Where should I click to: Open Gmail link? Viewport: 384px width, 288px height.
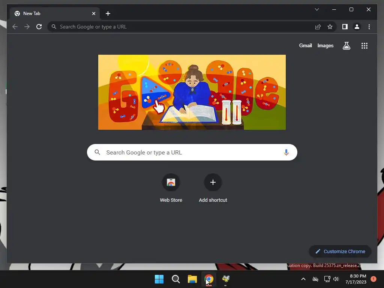[x=305, y=45]
